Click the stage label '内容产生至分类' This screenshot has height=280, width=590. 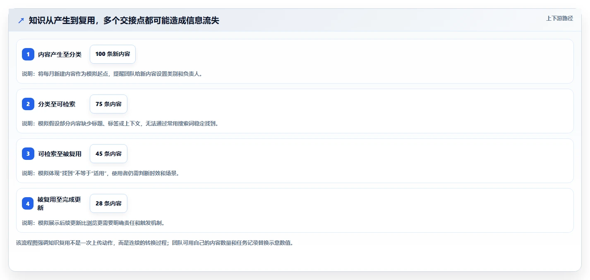[60, 54]
